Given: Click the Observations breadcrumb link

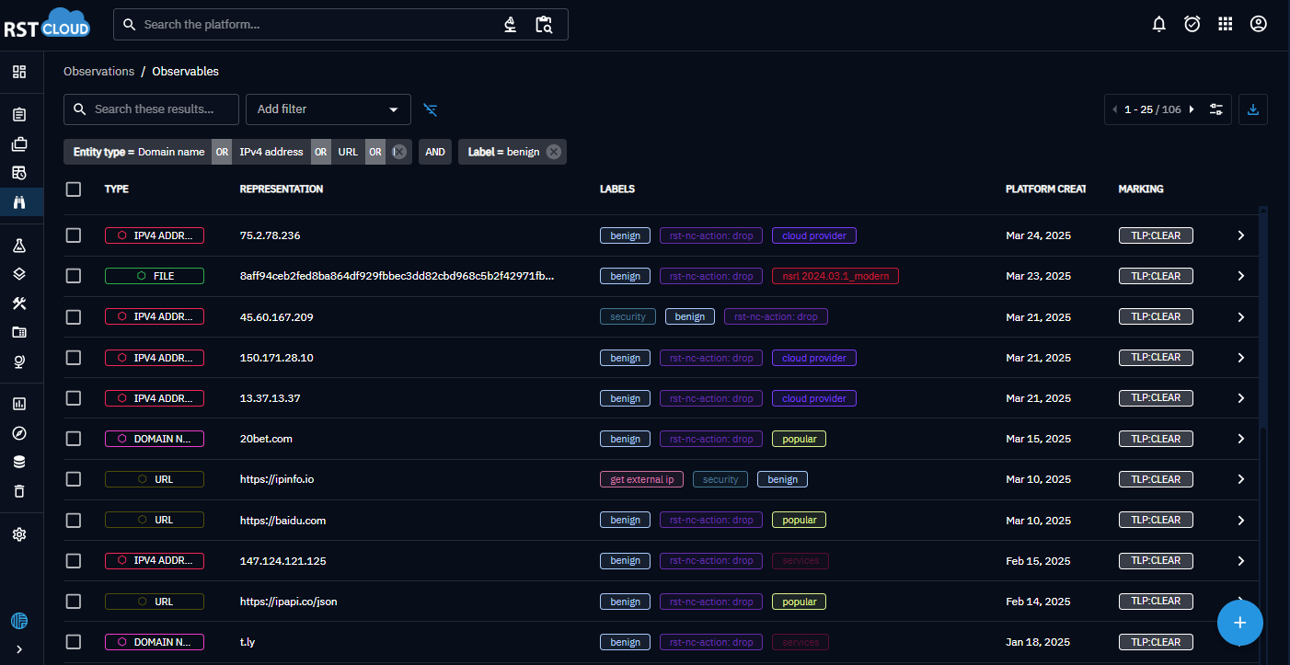Looking at the screenshot, I should point(98,72).
